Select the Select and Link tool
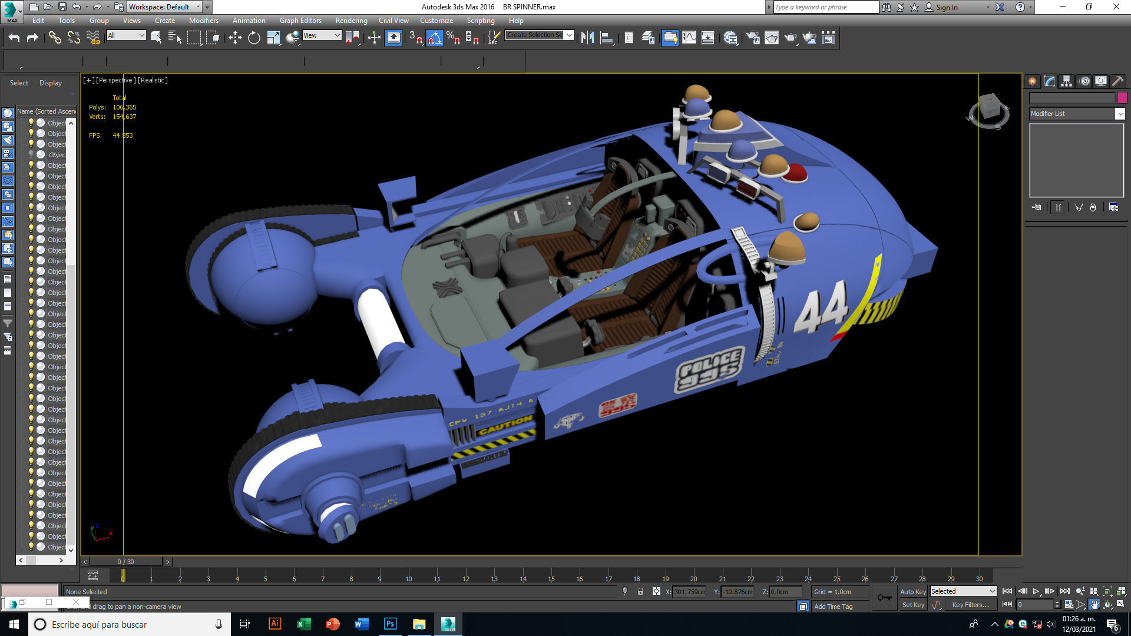The width and height of the screenshot is (1131, 636). (x=55, y=38)
